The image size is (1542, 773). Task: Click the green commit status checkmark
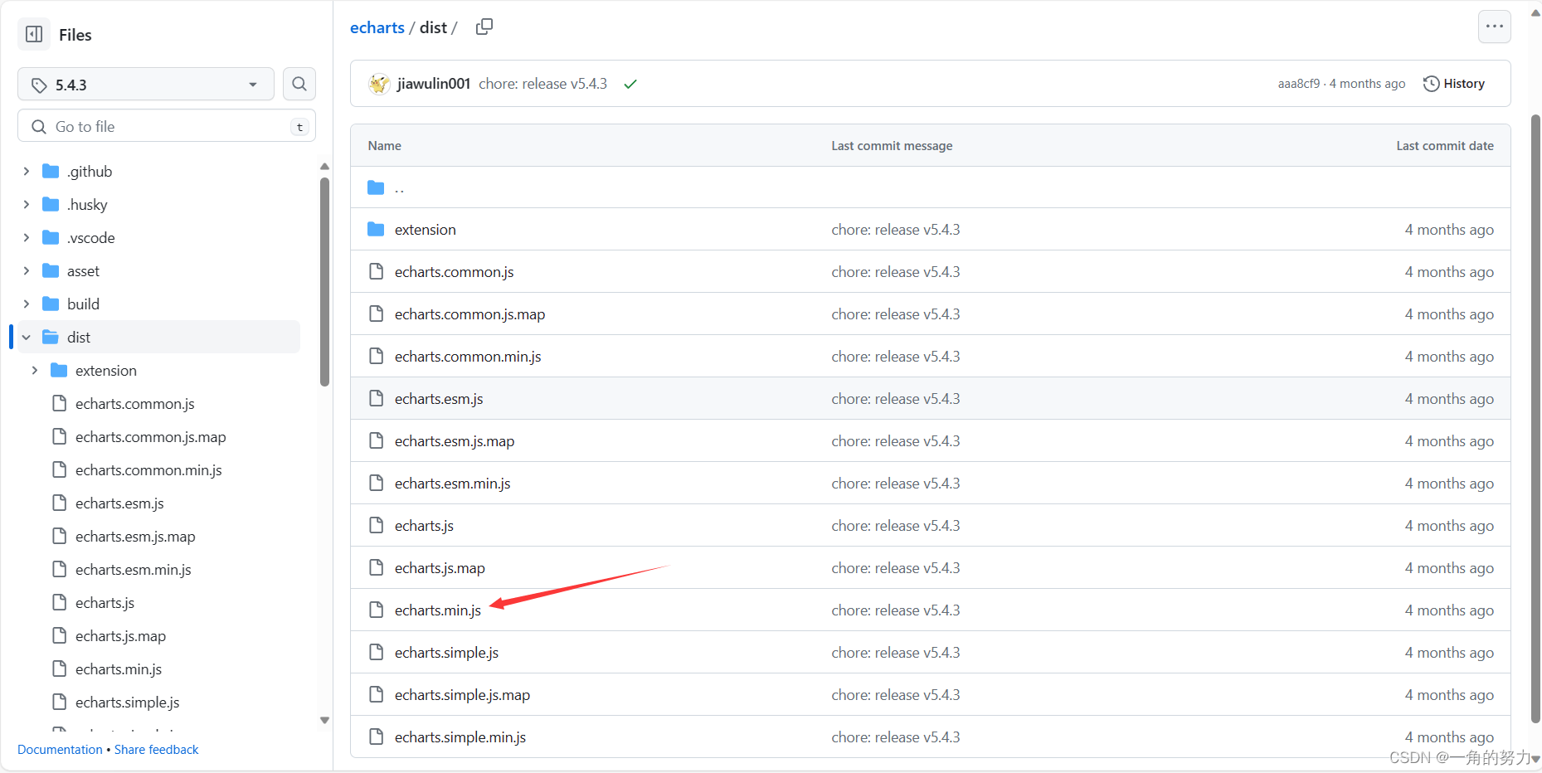click(x=630, y=83)
